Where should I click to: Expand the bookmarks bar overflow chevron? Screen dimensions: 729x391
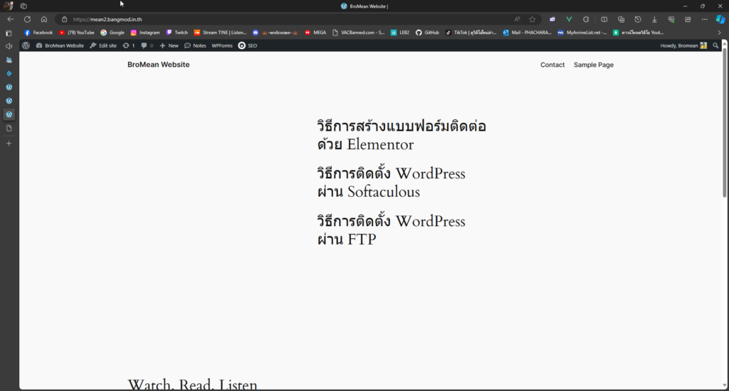[719, 33]
